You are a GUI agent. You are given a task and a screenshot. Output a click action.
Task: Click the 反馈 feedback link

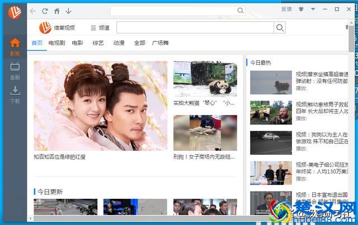pyautogui.click(x=286, y=9)
